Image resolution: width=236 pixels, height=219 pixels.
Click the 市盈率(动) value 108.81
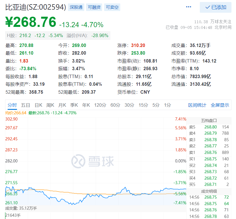150,61
